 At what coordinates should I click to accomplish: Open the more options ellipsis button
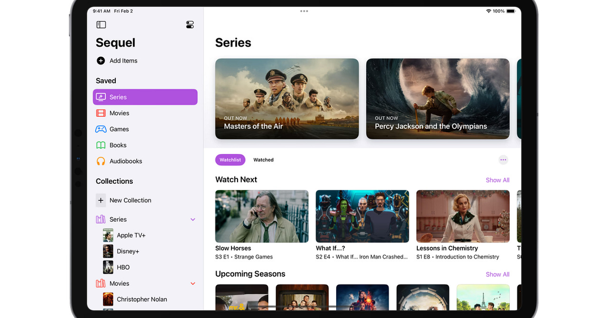point(503,160)
